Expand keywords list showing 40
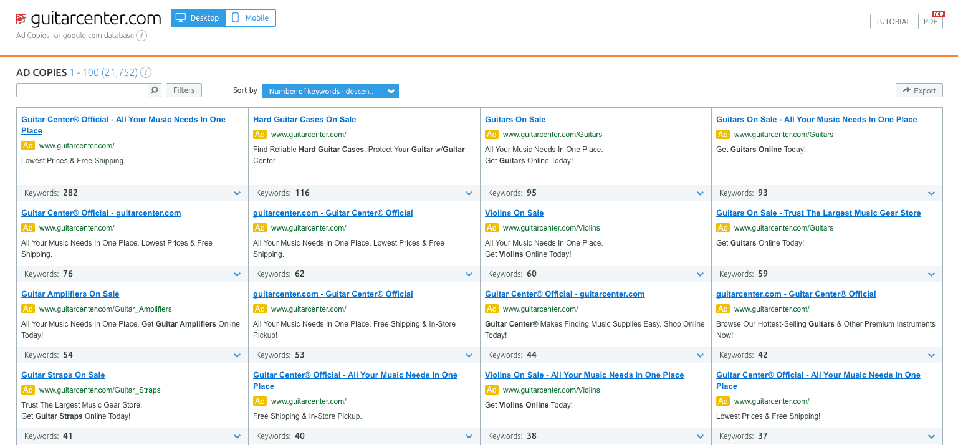The width and height of the screenshot is (958, 445). tap(469, 436)
